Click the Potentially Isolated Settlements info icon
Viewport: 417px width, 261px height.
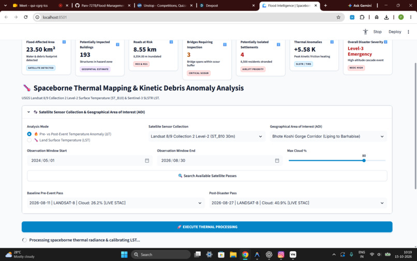tap(278, 45)
